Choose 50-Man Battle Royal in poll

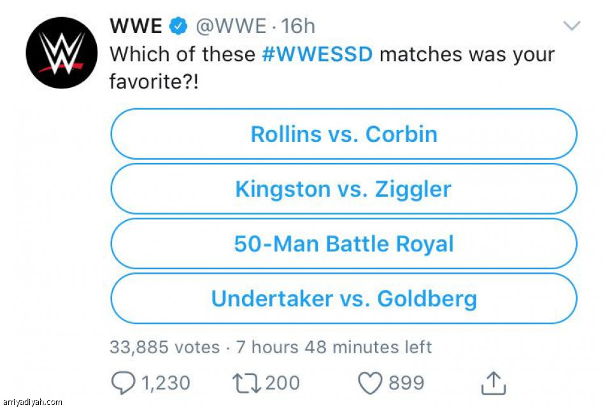click(344, 244)
